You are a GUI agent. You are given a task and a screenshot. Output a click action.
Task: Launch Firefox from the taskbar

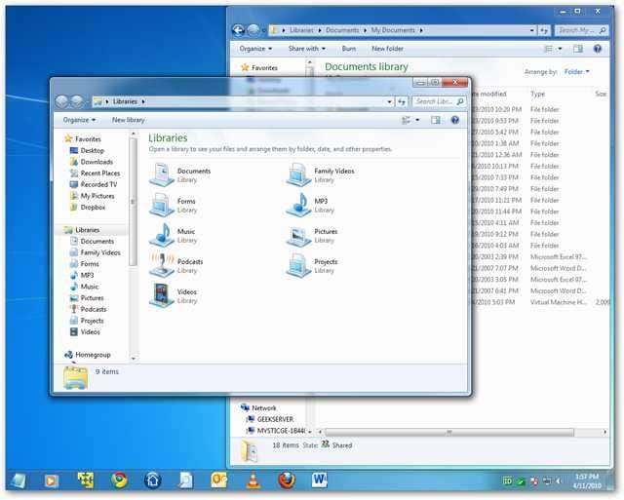[287, 481]
